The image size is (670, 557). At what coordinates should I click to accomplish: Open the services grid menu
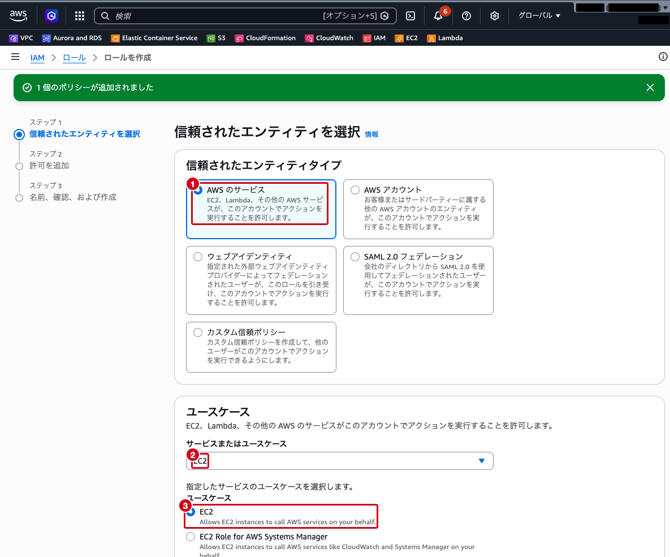[80, 16]
